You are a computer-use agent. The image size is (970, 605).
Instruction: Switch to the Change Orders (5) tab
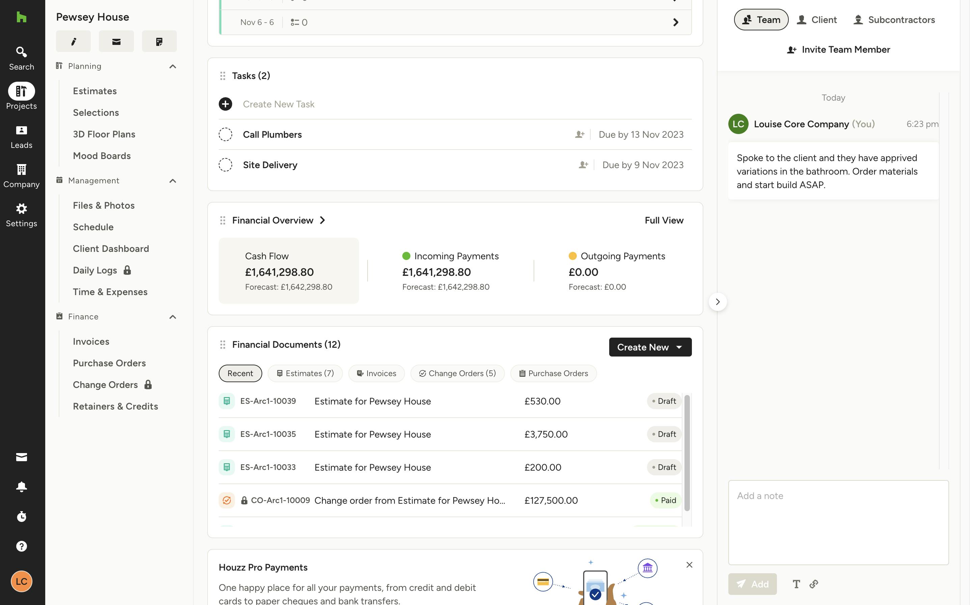457,373
